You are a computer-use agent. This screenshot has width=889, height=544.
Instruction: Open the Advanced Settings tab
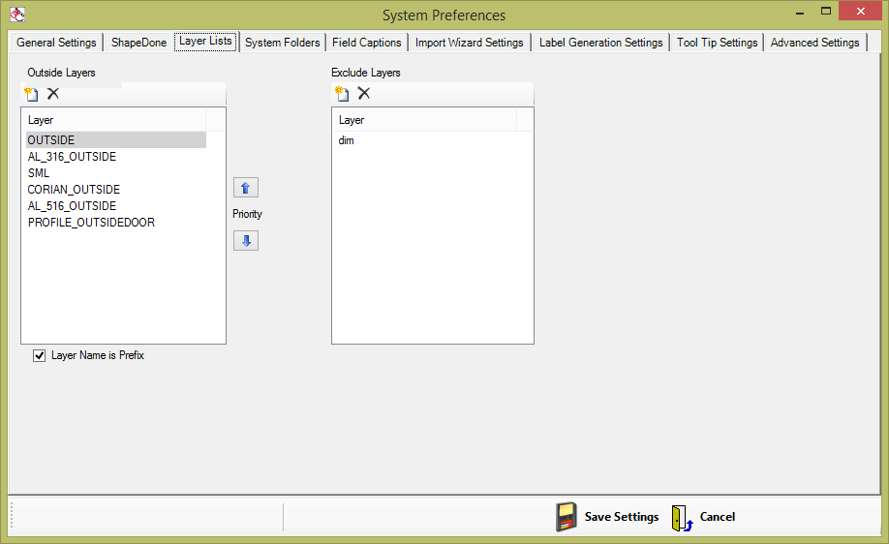click(815, 43)
